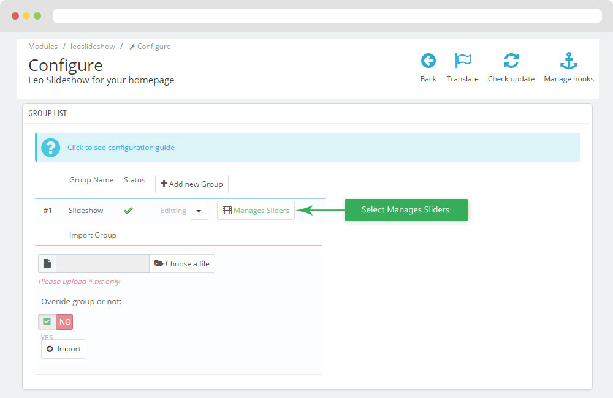Enable YES checkbox for override group
The height and width of the screenshot is (398, 613).
point(47,322)
